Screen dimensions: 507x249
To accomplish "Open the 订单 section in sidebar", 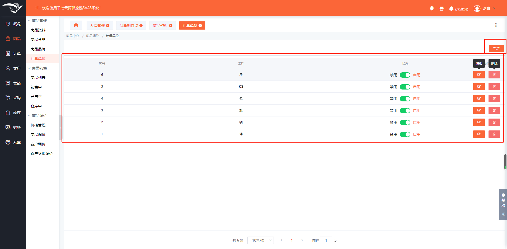I will pyautogui.click(x=13, y=54).
